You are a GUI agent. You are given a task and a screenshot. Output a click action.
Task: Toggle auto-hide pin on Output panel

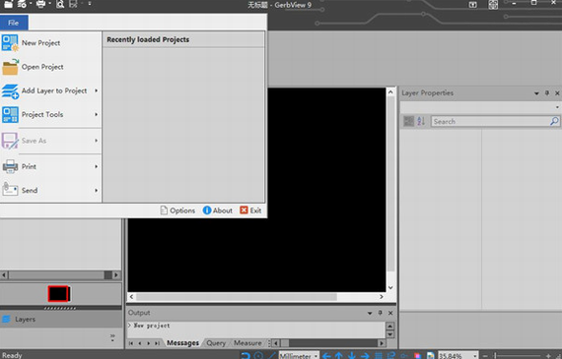pyautogui.click(x=380, y=313)
